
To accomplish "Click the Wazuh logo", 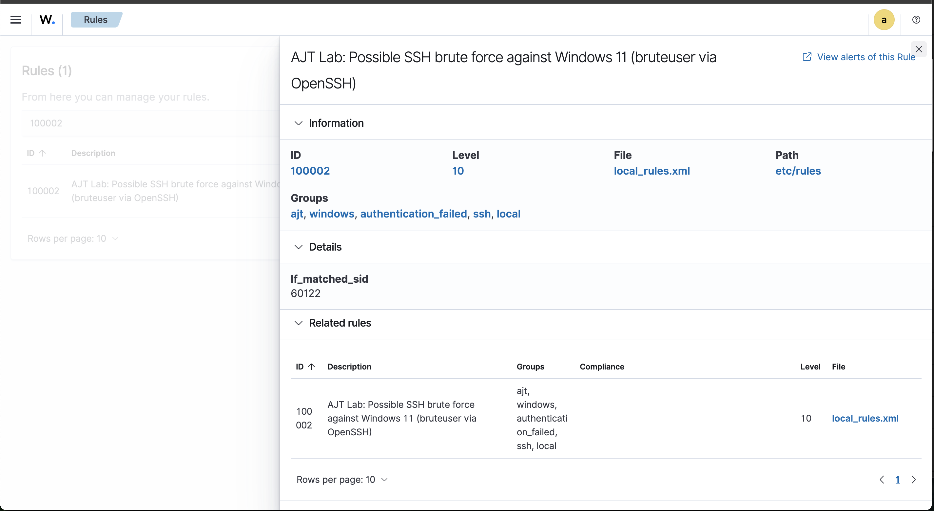I will tap(47, 20).
